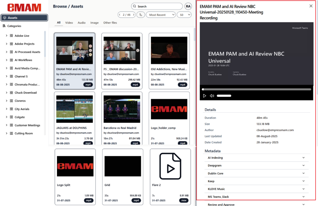Click the grid icon beside Adobe Projects
The width and height of the screenshot is (318, 206).
tap(11, 44)
